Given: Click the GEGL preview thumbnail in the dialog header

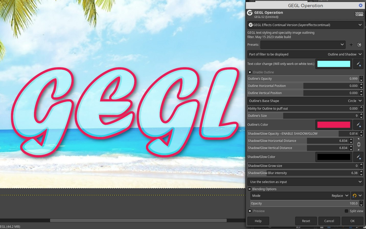Looking at the screenshot, I should point(359,14).
